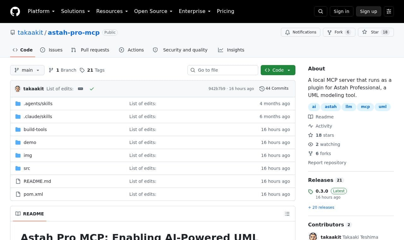The image size is (404, 240).
Task: Open the appearance settings icon button
Action: pos(389,11)
